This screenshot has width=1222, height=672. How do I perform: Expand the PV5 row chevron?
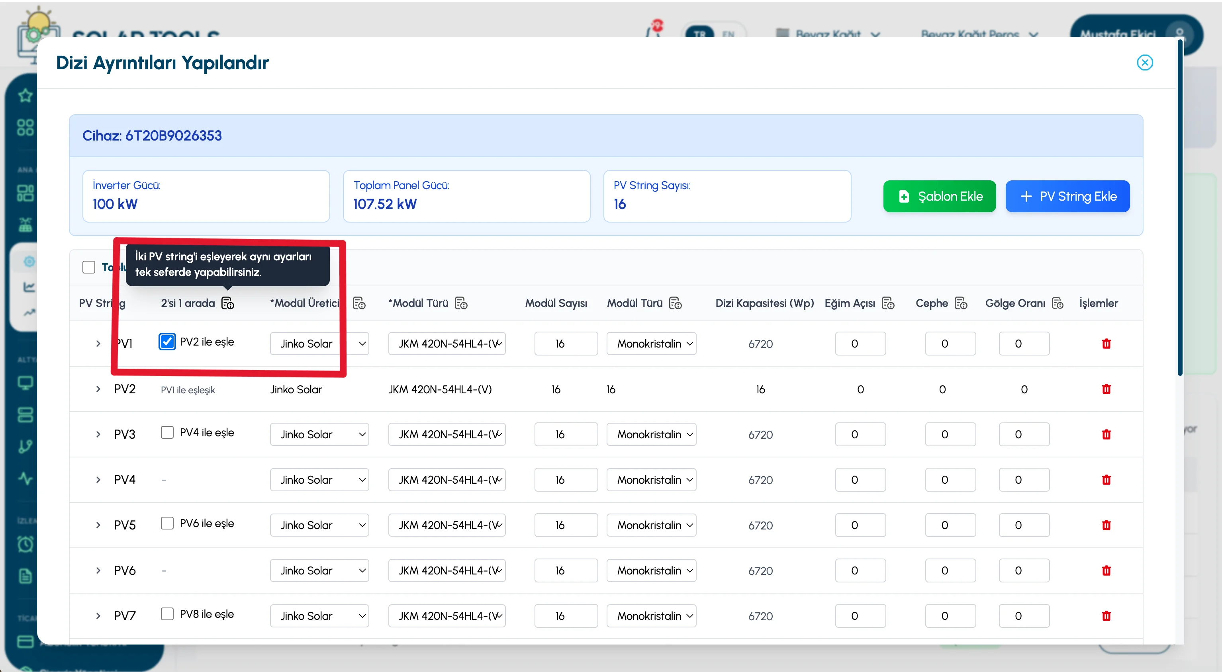coord(98,525)
